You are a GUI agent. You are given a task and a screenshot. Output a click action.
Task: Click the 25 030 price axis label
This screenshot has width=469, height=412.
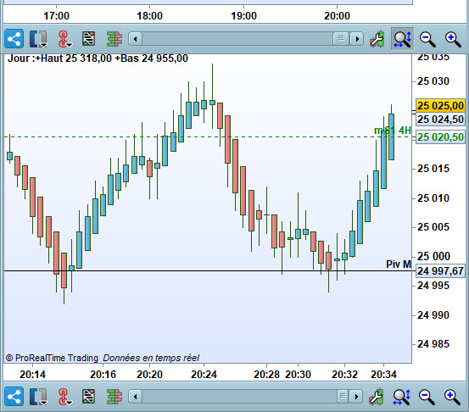click(x=433, y=81)
